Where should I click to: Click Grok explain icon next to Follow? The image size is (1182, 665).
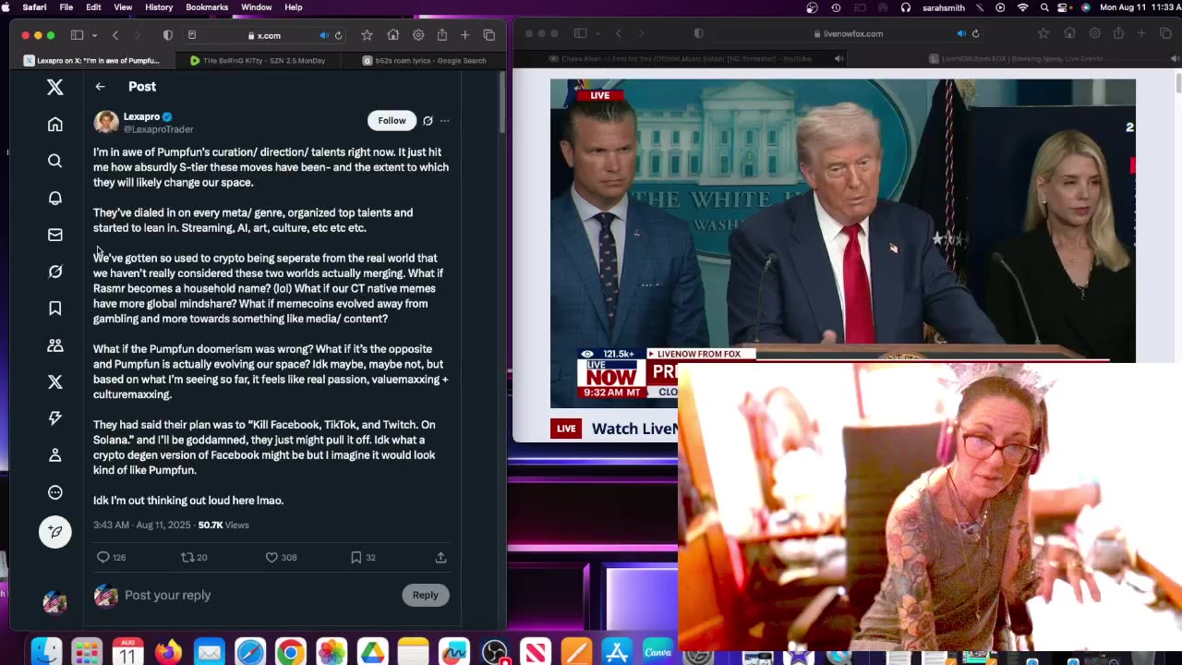(428, 121)
